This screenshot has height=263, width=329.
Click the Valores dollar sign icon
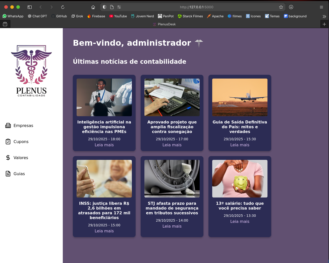click(8, 158)
